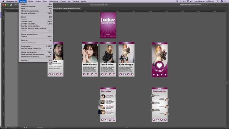Choose Guardar una copia...
Image resolution: width=229 pixels, height=129 pixels.
coord(36,24)
